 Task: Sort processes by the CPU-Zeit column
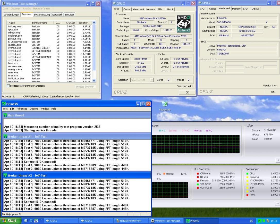pyautogui.click(x=69, y=23)
